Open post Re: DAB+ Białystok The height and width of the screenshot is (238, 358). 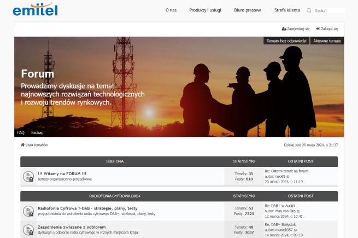[x=280, y=224]
